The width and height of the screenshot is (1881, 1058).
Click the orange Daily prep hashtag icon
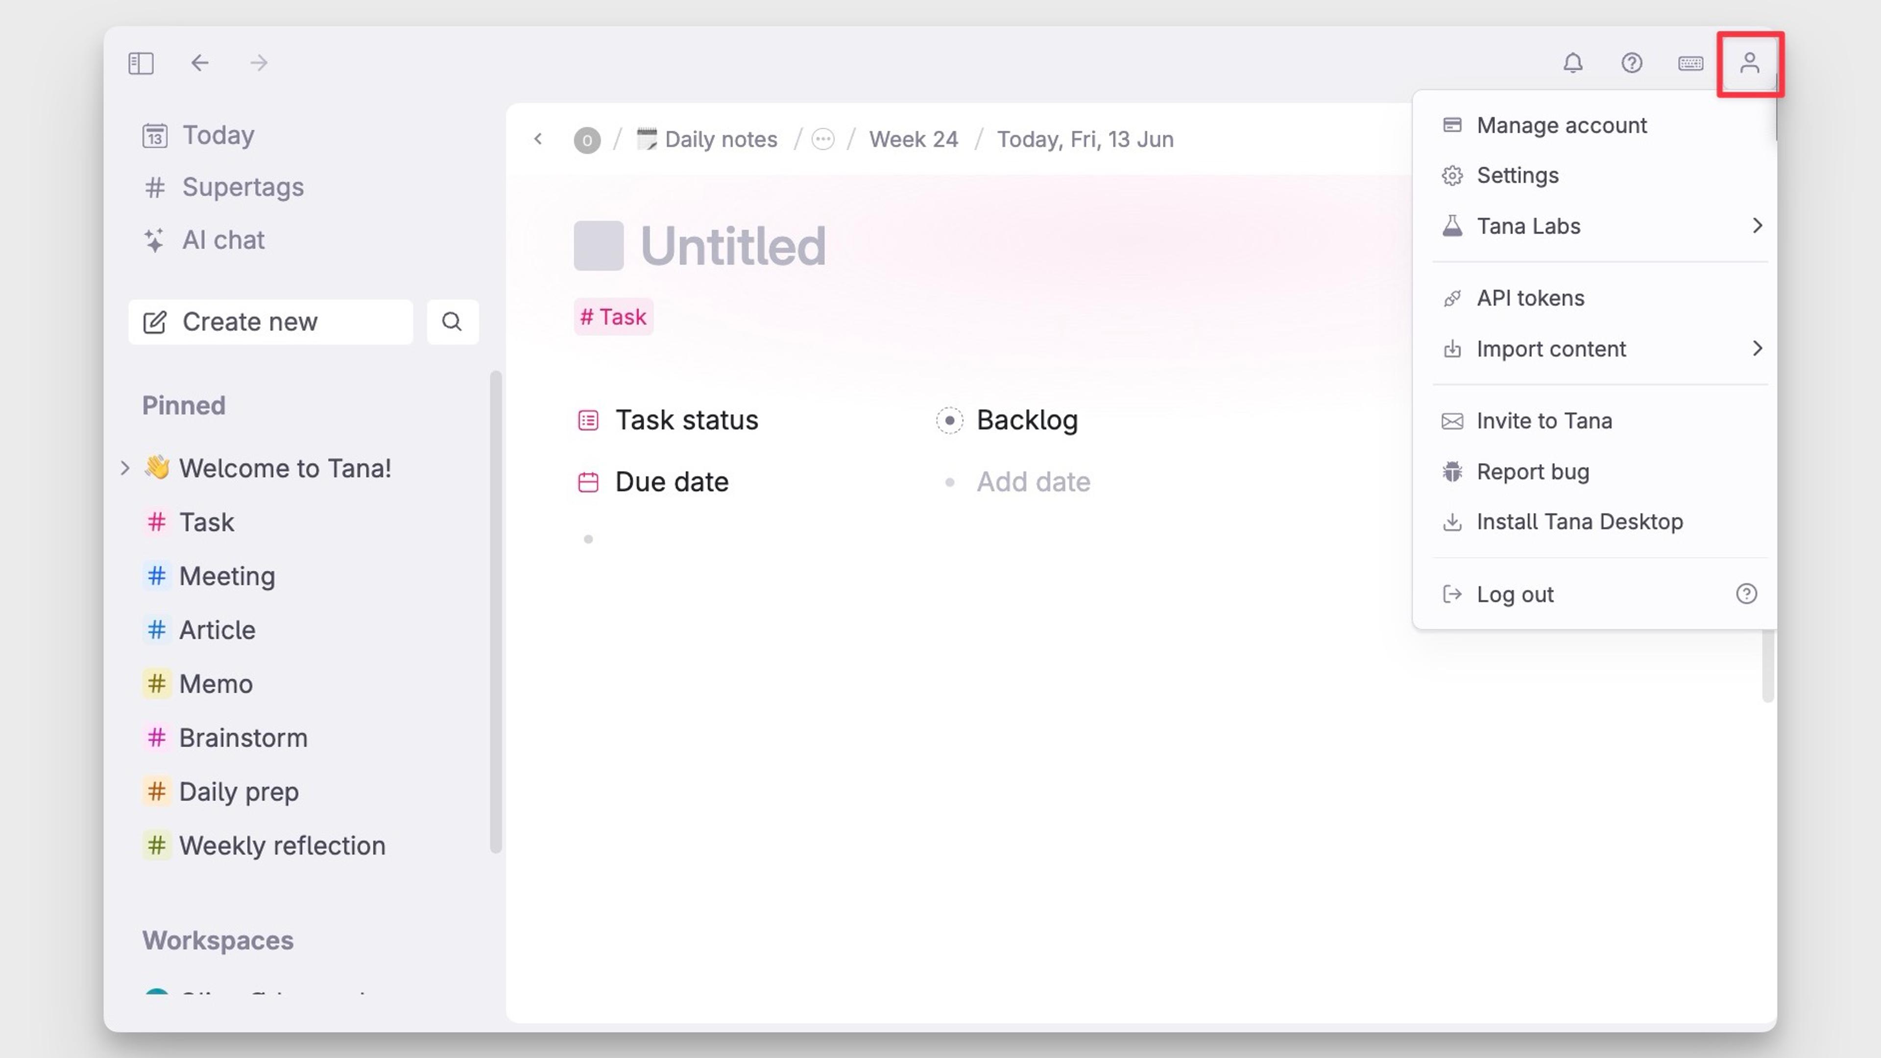pos(156,792)
